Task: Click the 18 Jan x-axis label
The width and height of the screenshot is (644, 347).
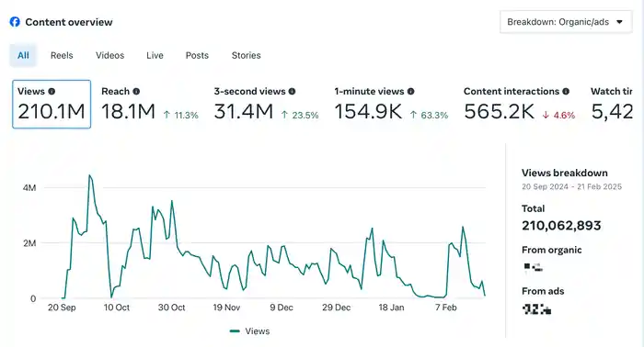Action: coord(391,308)
